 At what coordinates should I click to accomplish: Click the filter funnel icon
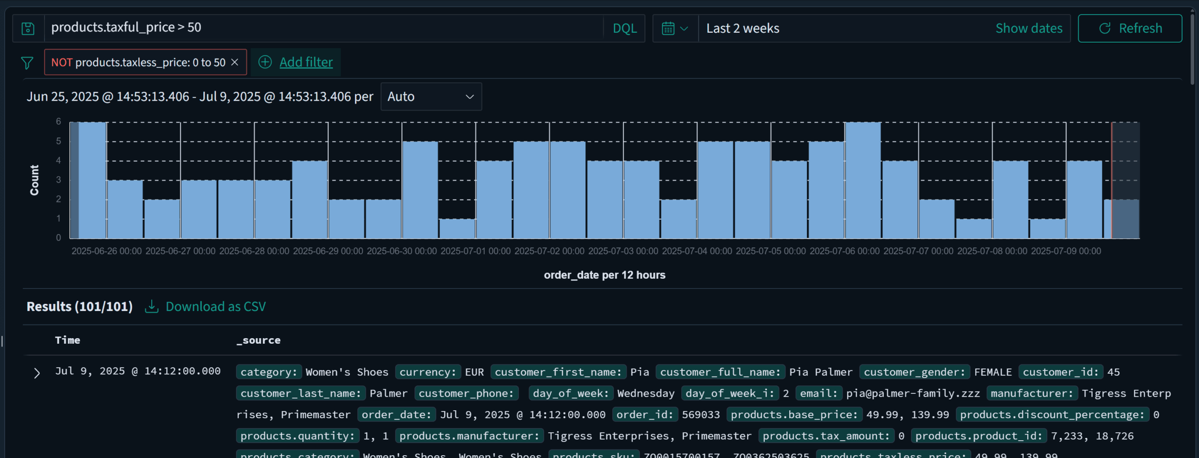pos(27,62)
